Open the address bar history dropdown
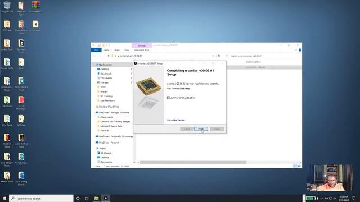Viewport: 360px width, 202px height. (x=213, y=56)
